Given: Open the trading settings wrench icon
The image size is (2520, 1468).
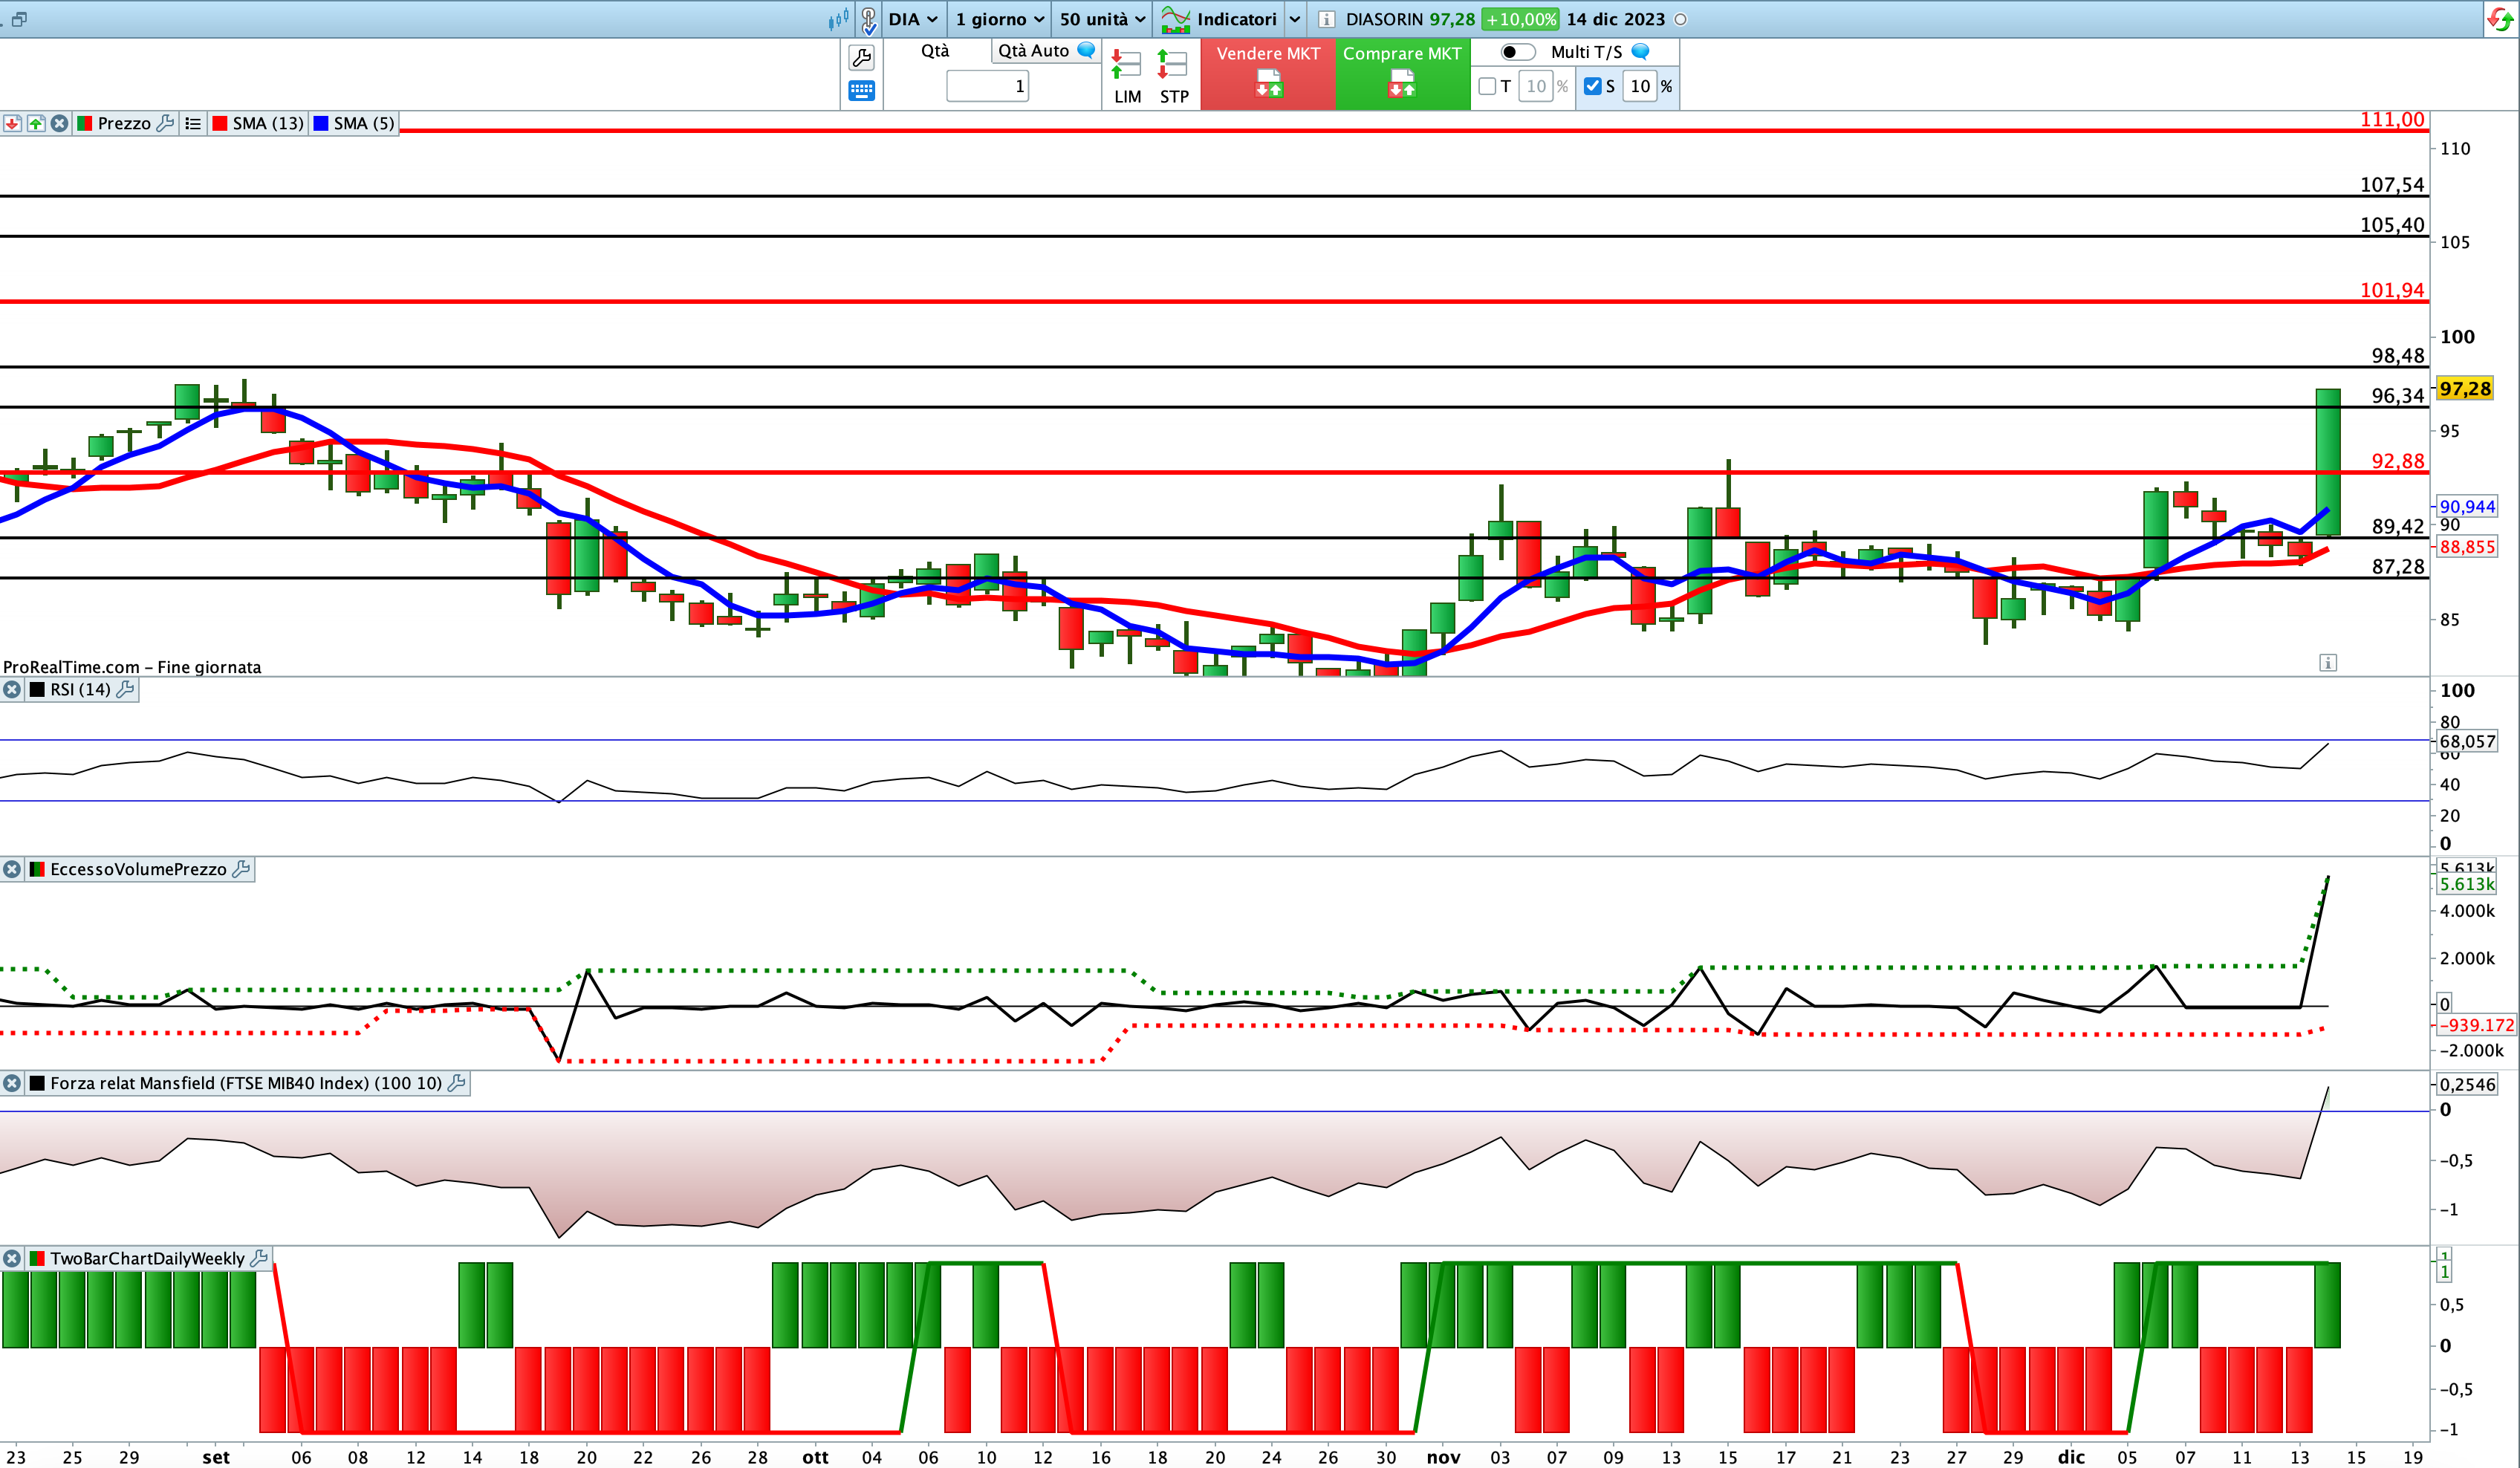Looking at the screenshot, I should [x=861, y=57].
